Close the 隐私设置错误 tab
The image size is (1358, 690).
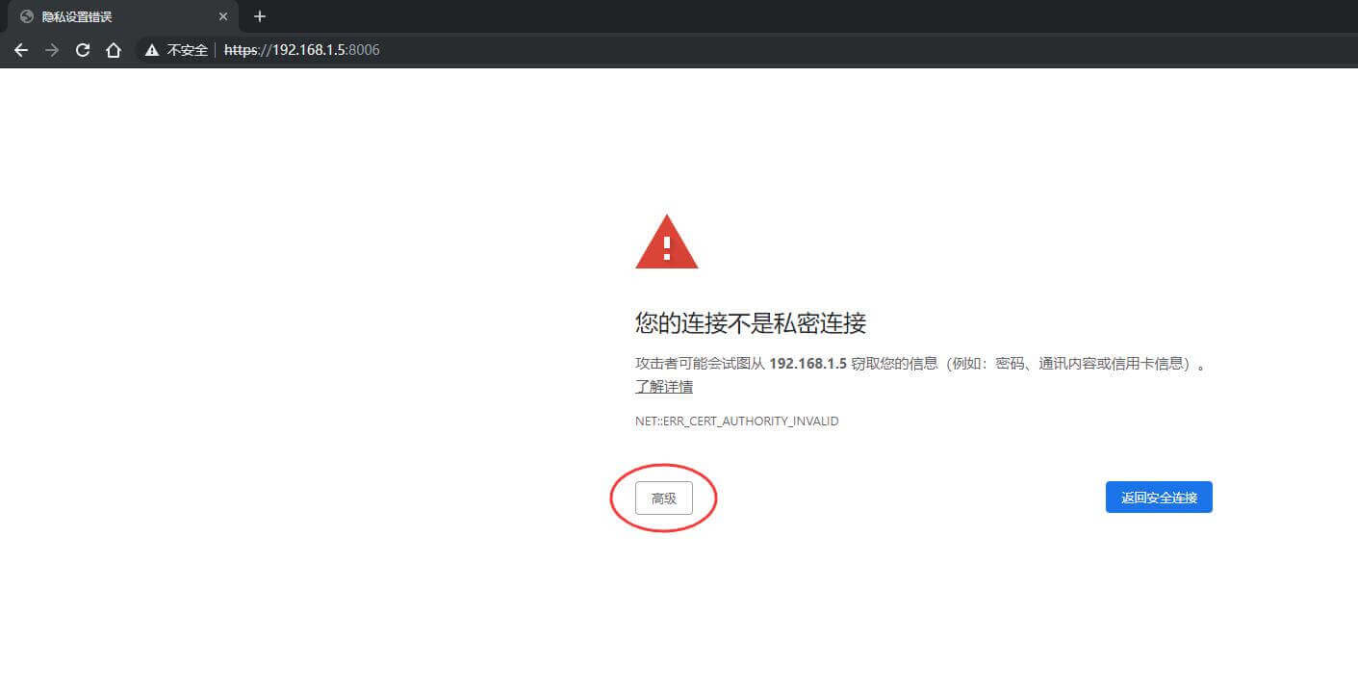tap(223, 16)
